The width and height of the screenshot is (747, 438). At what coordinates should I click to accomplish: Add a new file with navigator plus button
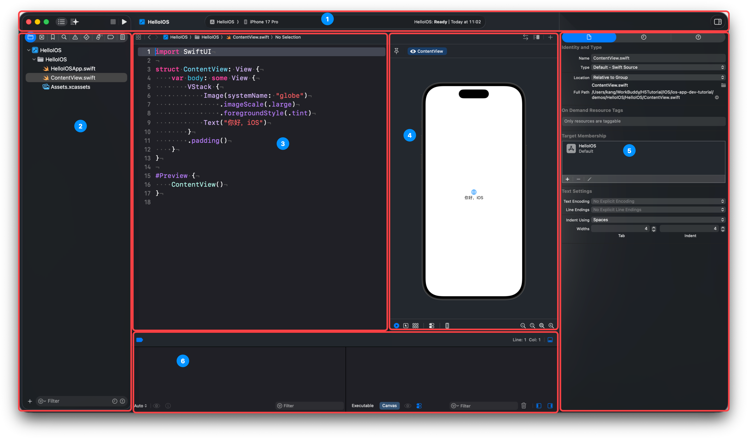[30, 401]
